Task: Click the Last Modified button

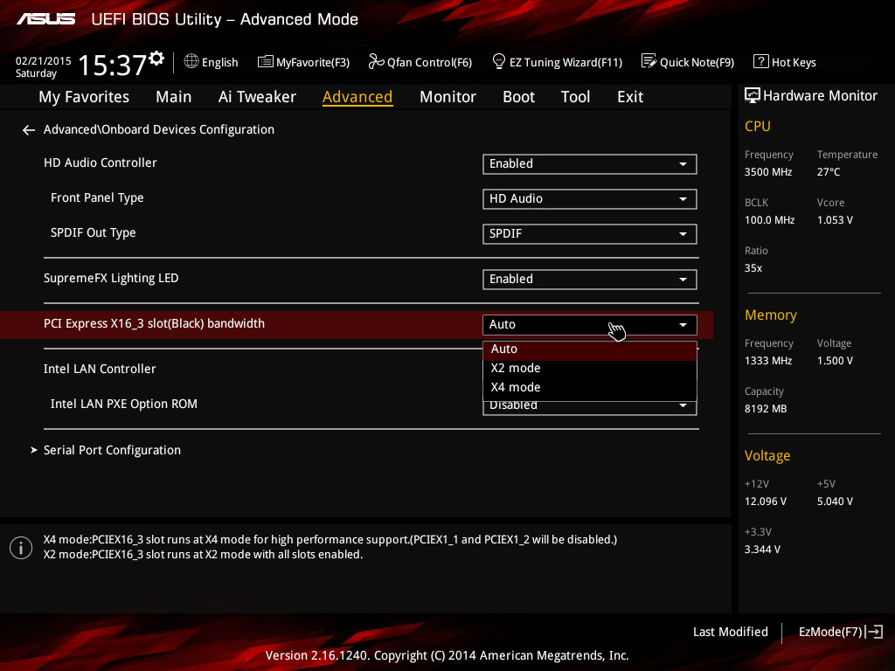Action: [x=730, y=632]
